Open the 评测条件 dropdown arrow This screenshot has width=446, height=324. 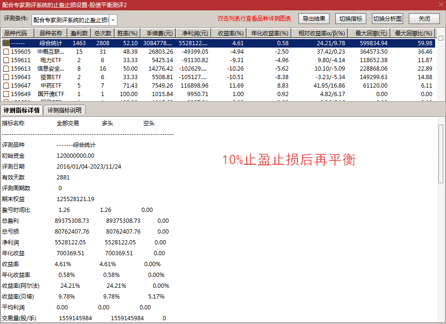click(x=113, y=20)
